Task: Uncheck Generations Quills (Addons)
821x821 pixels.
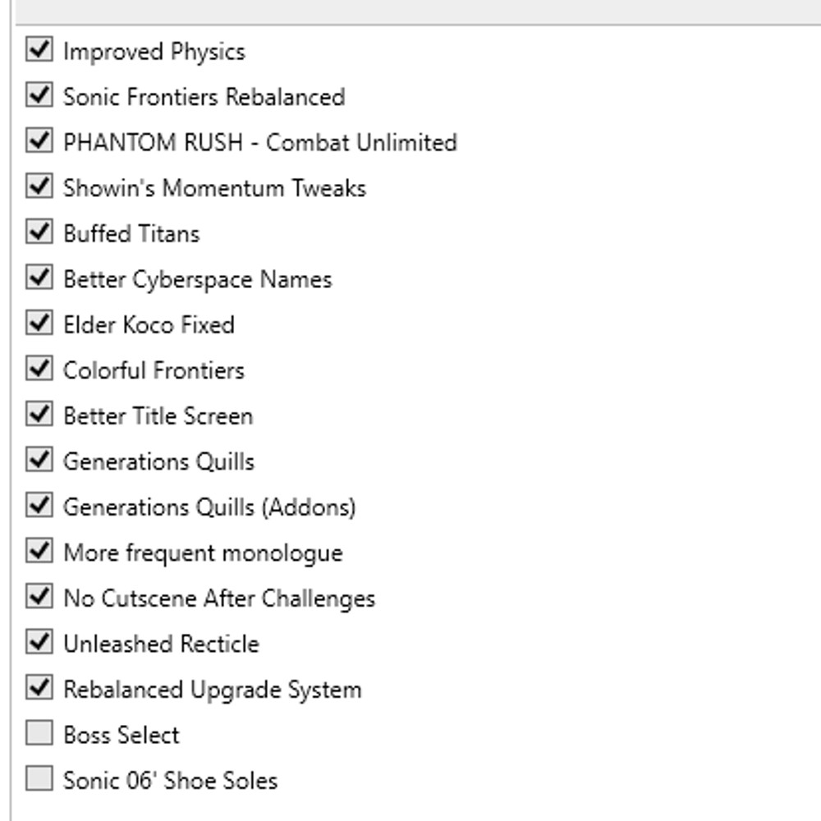Action: tap(38, 507)
